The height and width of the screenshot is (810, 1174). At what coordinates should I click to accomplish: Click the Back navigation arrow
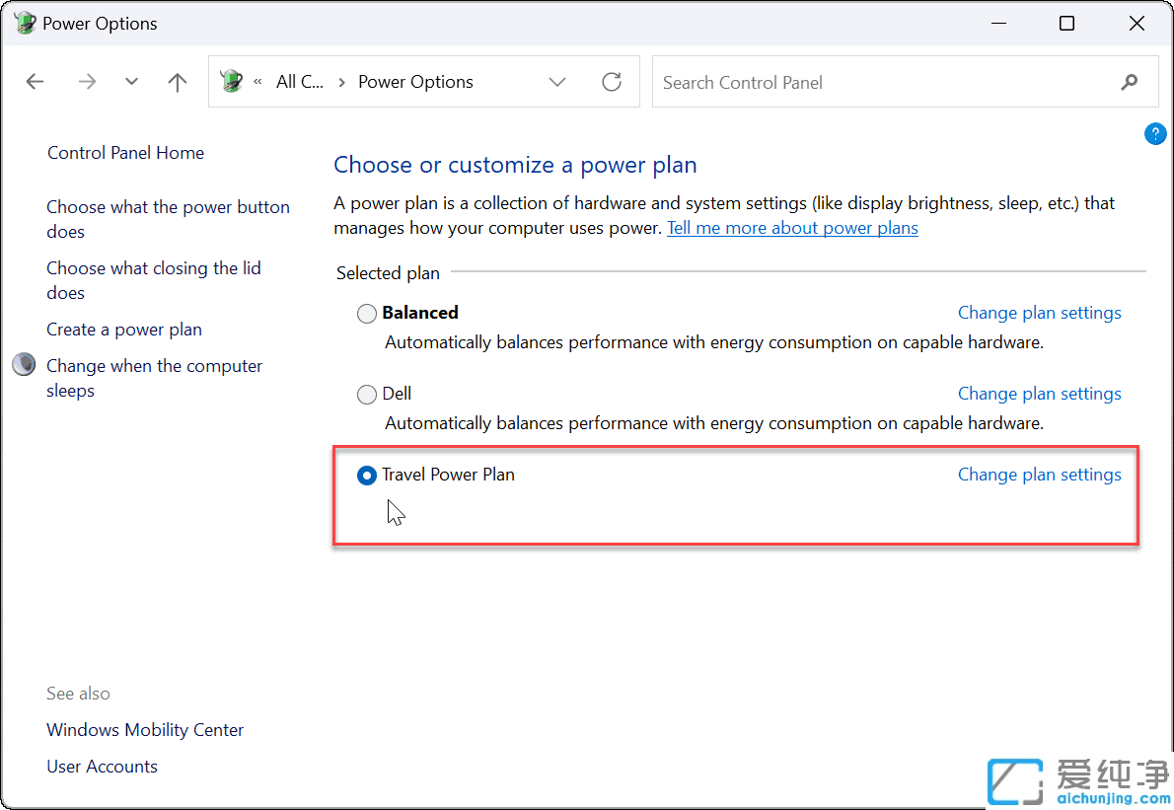pos(36,82)
